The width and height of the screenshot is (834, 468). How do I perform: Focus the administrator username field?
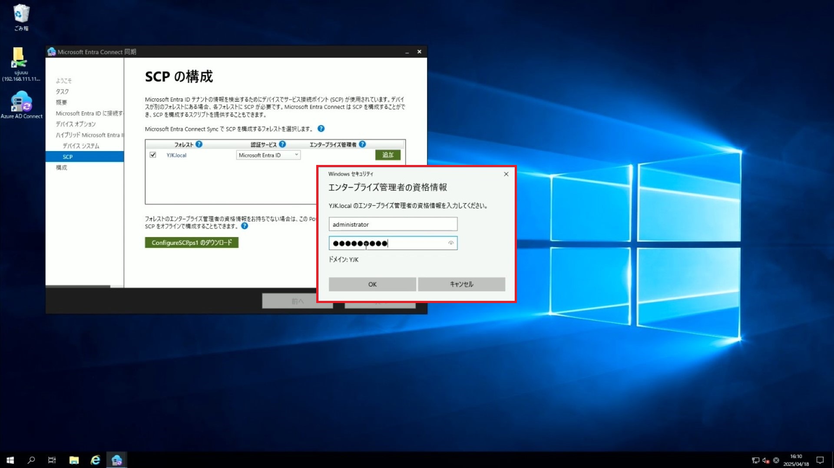[x=393, y=224]
